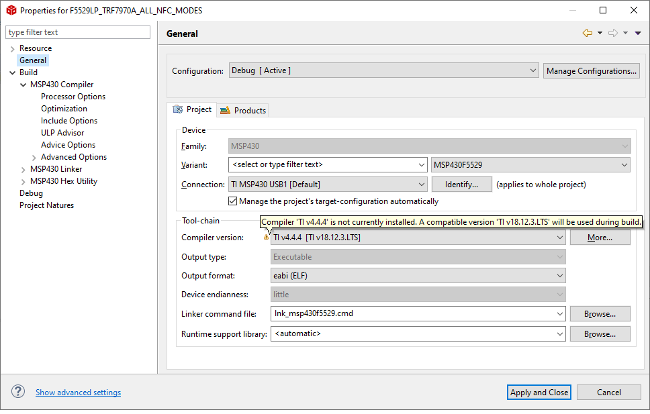Click the Code Composer Studio window icon
This screenshot has height=414, width=650.
tap(11, 10)
